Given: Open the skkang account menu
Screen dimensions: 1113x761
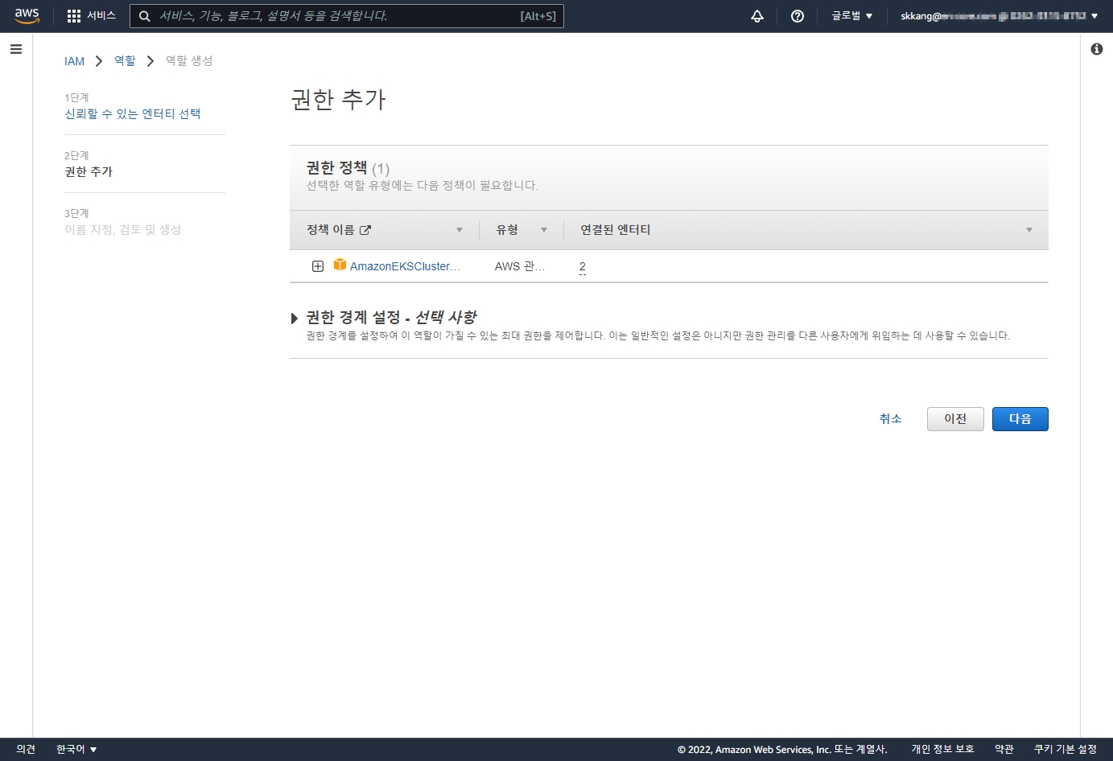Looking at the screenshot, I should (999, 16).
